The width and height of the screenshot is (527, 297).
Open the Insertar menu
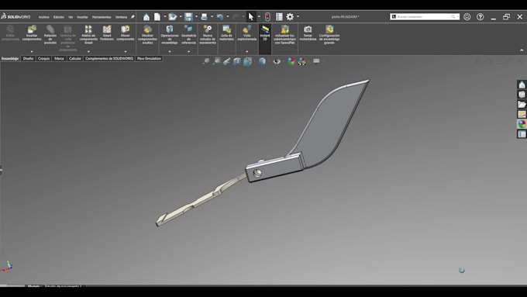click(x=82, y=17)
